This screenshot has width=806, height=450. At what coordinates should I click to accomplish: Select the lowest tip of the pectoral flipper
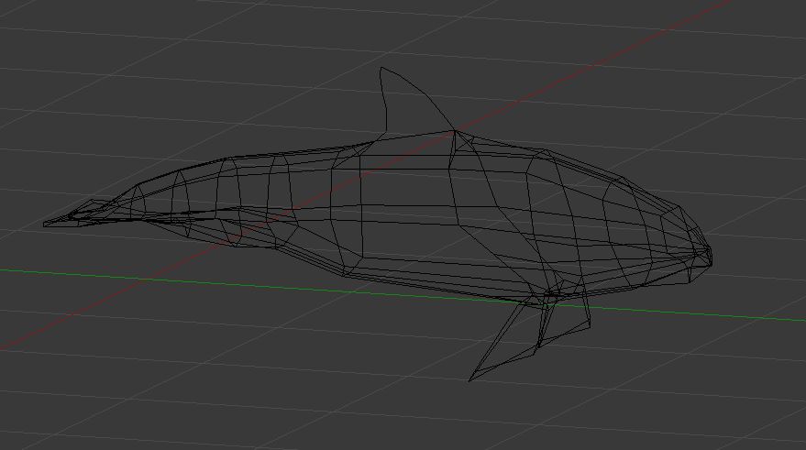[471, 379]
